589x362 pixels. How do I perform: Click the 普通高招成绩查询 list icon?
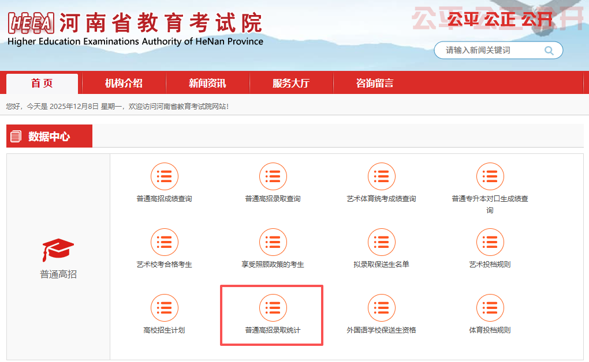165,176
